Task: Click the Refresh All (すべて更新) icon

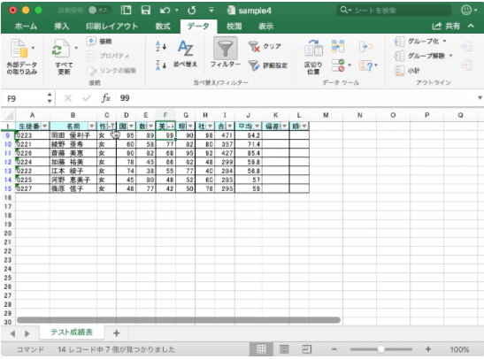Action: (x=61, y=49)
